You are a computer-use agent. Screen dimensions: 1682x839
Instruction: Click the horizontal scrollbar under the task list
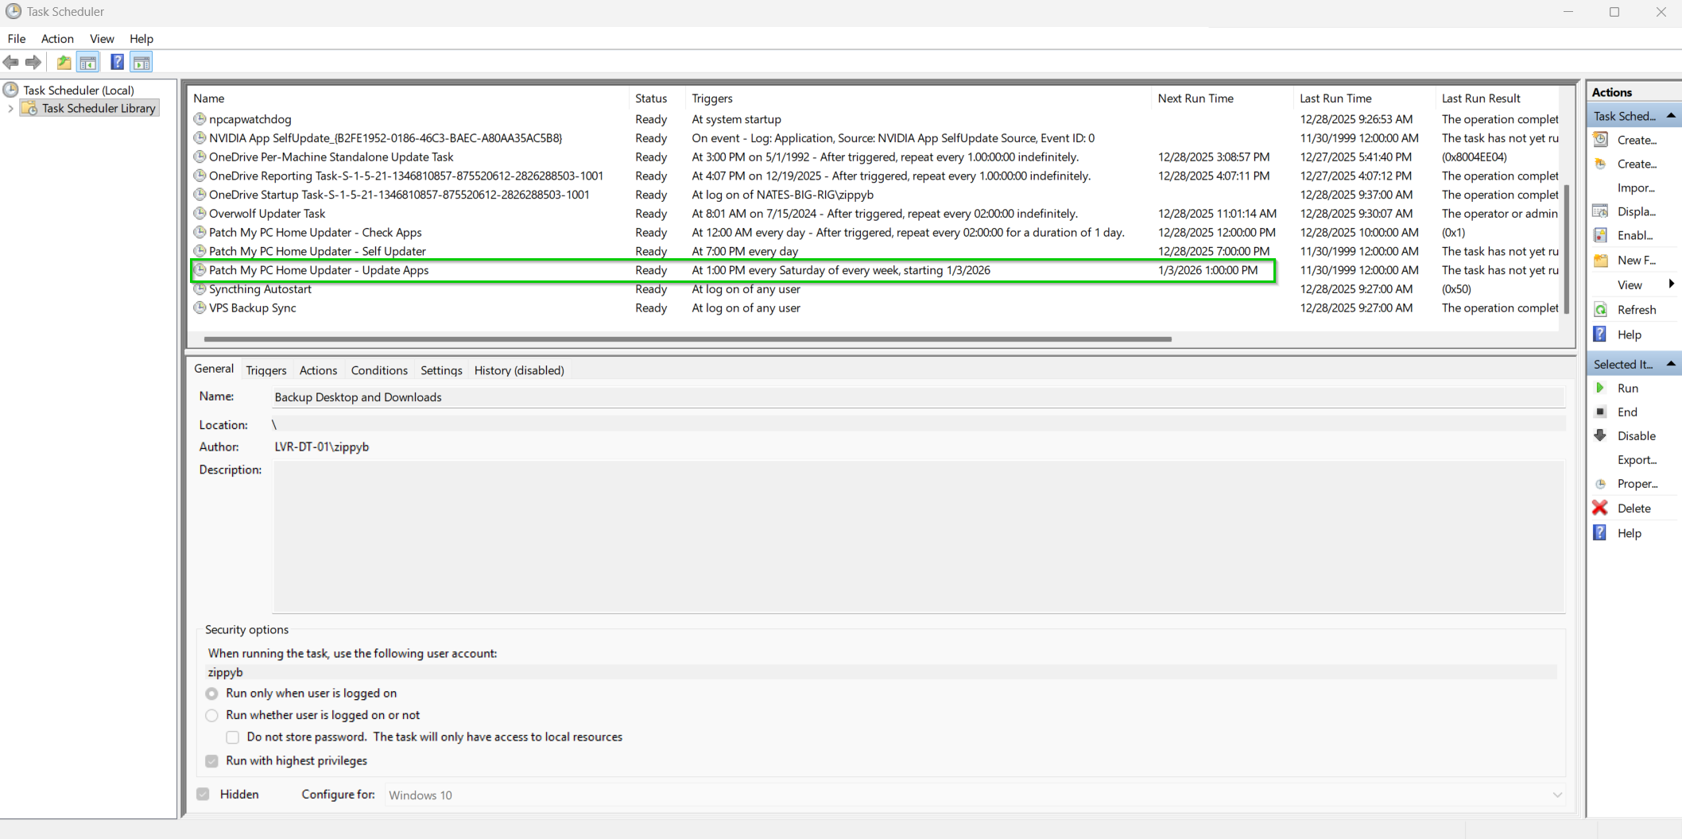687,339
